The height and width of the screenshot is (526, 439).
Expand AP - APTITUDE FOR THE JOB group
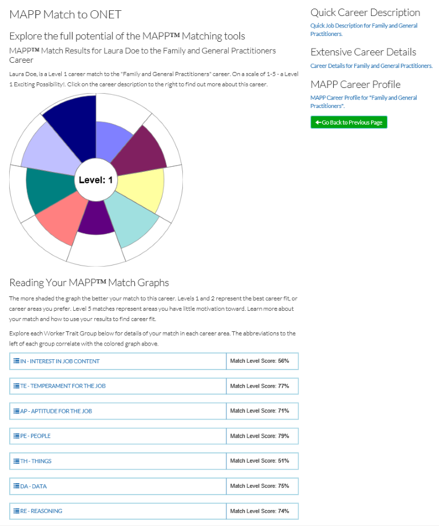pyautogui.click(x=118, y=411)
